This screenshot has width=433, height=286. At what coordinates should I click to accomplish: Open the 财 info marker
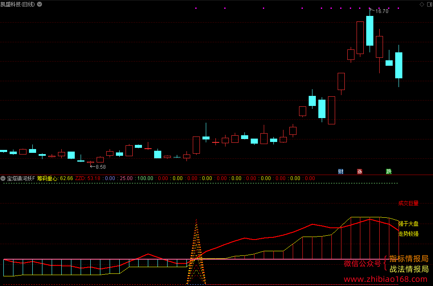[341, 172]
